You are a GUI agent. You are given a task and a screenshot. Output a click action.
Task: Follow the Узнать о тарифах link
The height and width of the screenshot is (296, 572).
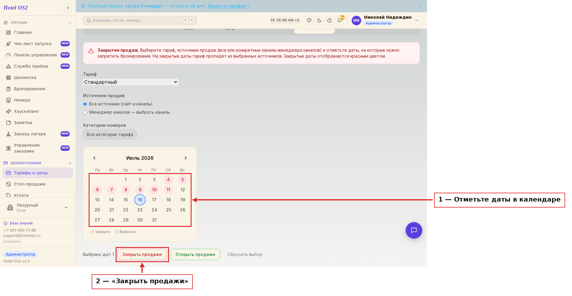[x=227, y=6]
